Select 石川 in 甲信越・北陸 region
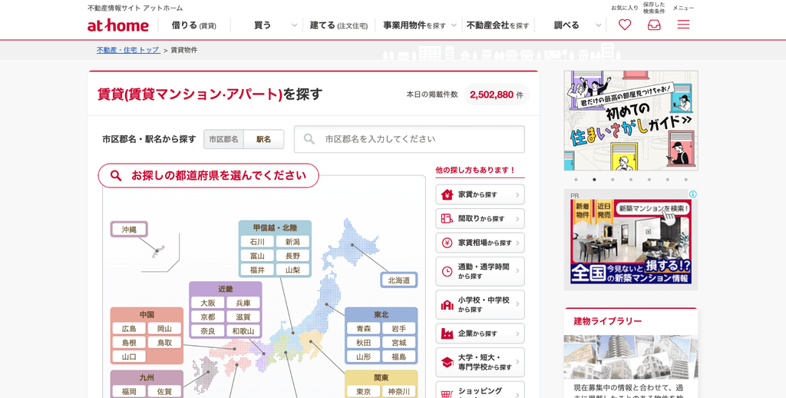The image size is (786, 398). (x=257, y=242)
